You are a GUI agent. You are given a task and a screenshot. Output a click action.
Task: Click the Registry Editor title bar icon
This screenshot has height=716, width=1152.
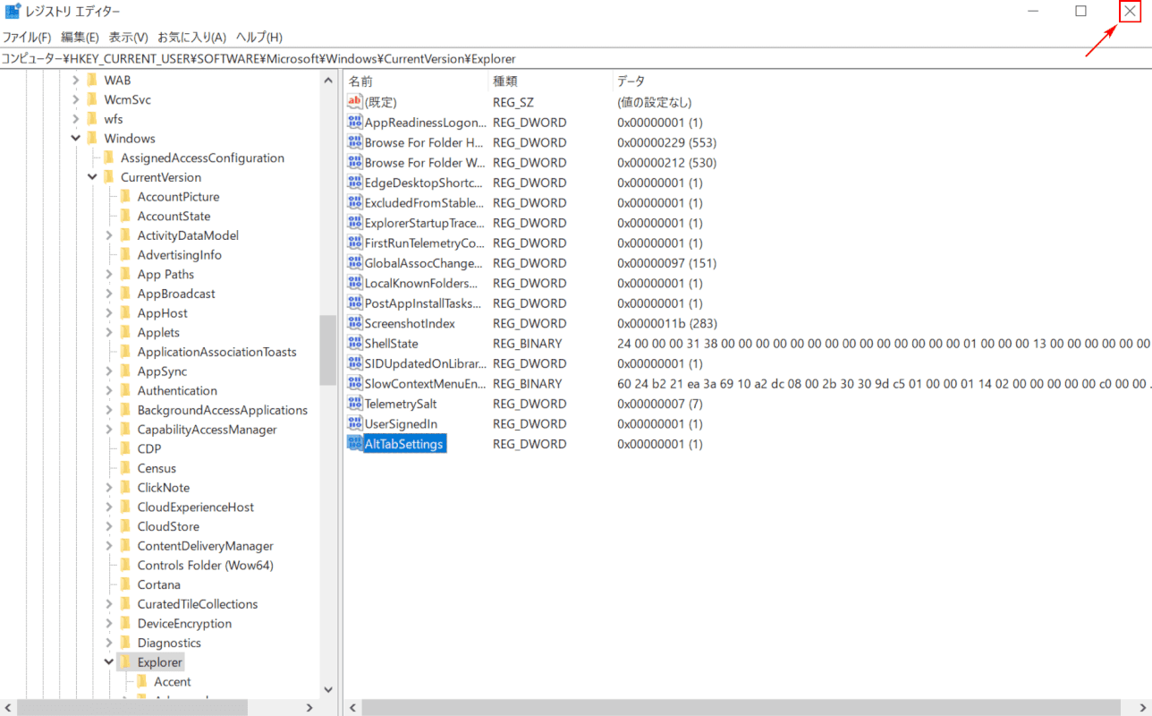[12, 11]
